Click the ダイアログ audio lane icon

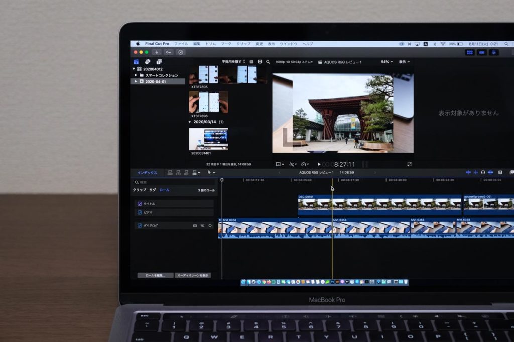195,226
